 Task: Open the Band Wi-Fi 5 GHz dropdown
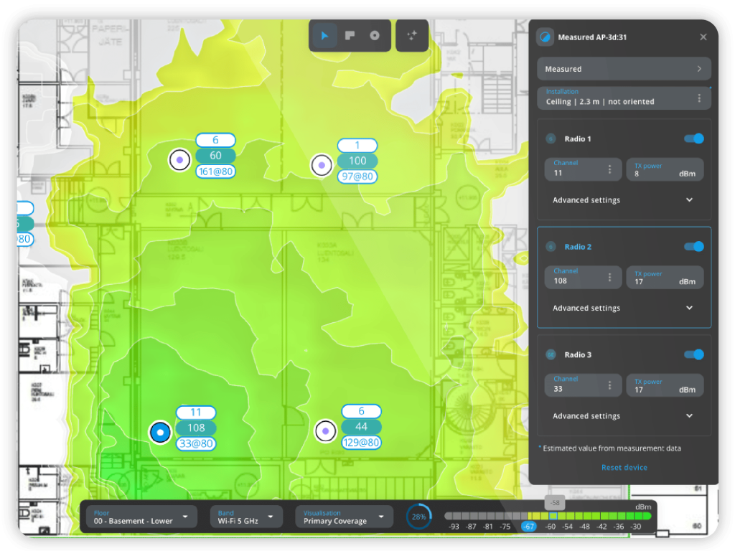(245, 517)
